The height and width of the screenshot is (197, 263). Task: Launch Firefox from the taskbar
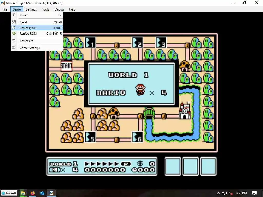coord(33,193)
